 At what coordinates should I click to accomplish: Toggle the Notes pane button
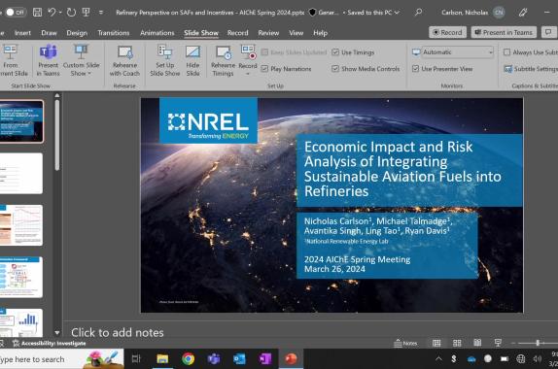click(x=405, y=343)
